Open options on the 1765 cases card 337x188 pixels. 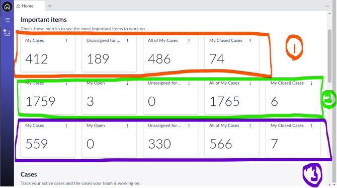pos(250,83)
